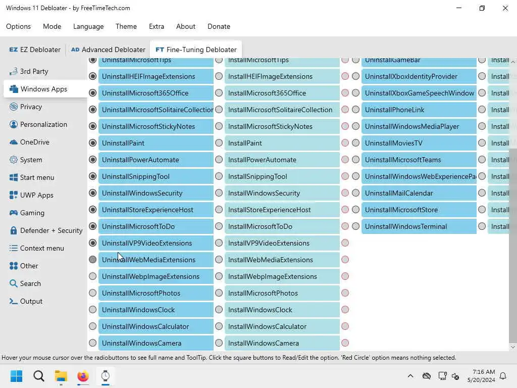Select UninstallMailCalendar radio button
This screenshot has height=388, width=517.
point(355,193)
